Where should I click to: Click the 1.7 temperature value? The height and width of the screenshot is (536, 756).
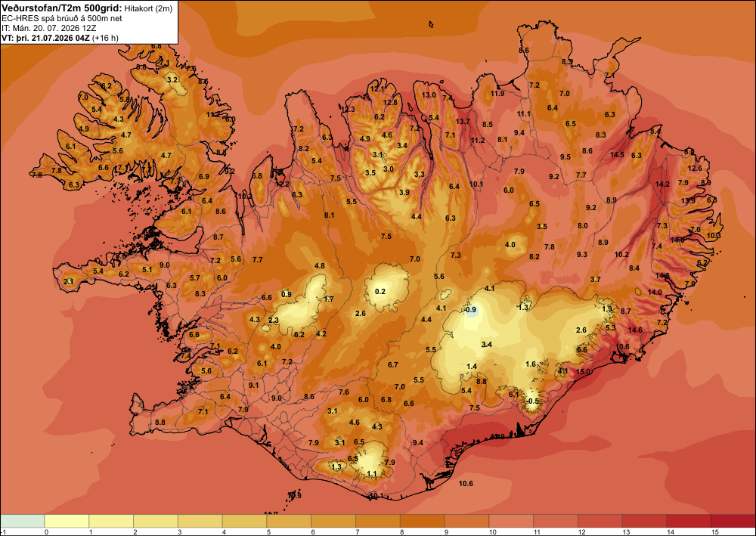[329, 299]
